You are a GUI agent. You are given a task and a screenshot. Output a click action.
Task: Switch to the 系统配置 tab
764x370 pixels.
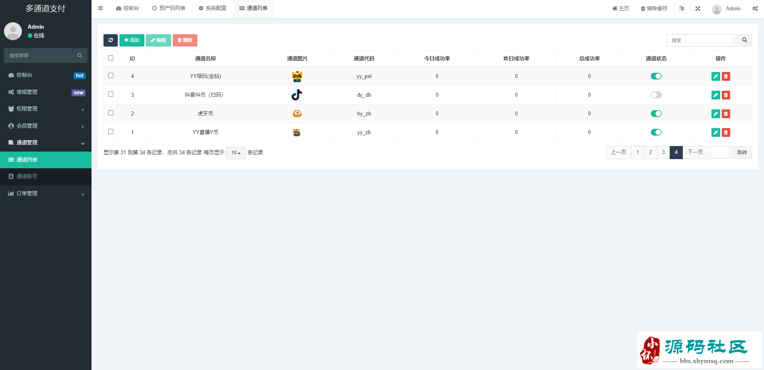pos(212,8)
